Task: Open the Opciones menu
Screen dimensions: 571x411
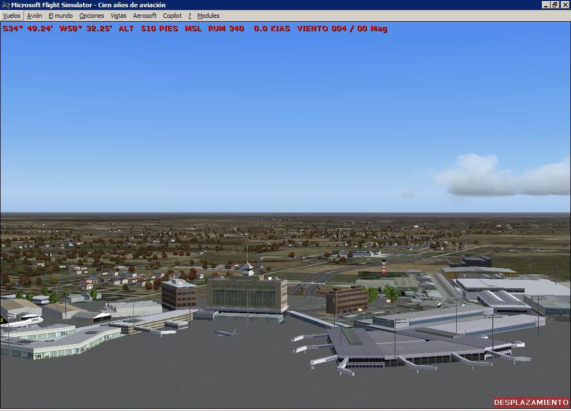Action: (x=91, y=16)
